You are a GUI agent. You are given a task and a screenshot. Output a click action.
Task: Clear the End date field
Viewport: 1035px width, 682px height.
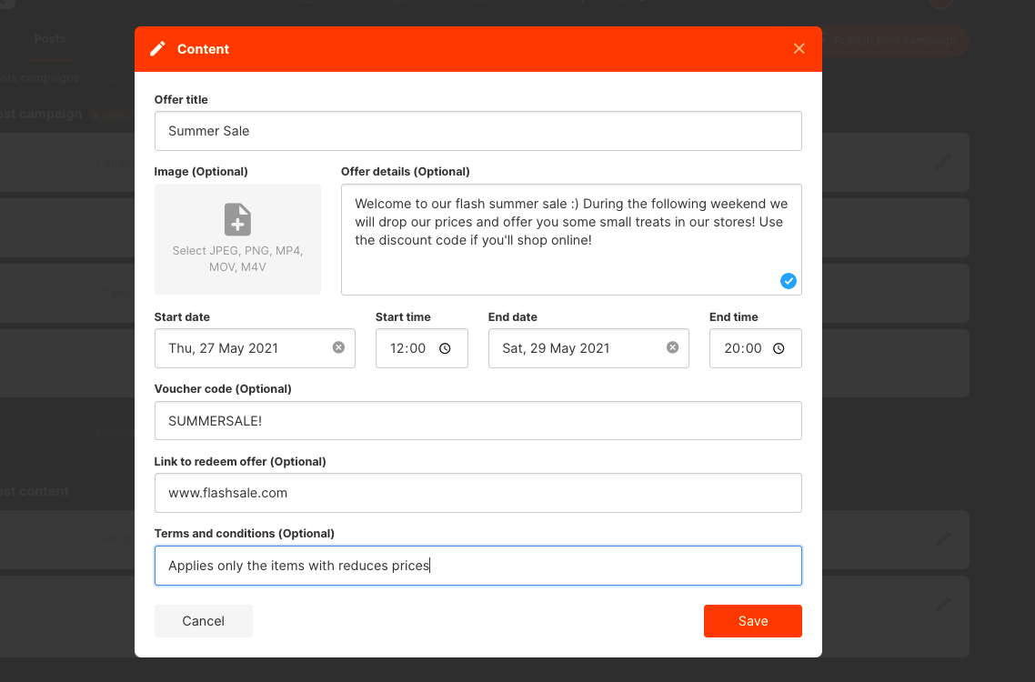point(673,347)
